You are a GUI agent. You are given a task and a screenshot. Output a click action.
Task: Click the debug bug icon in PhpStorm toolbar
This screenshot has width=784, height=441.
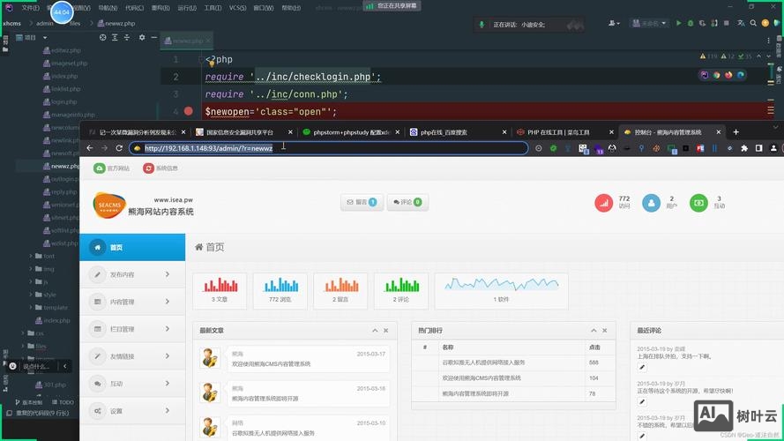[691, 23]
